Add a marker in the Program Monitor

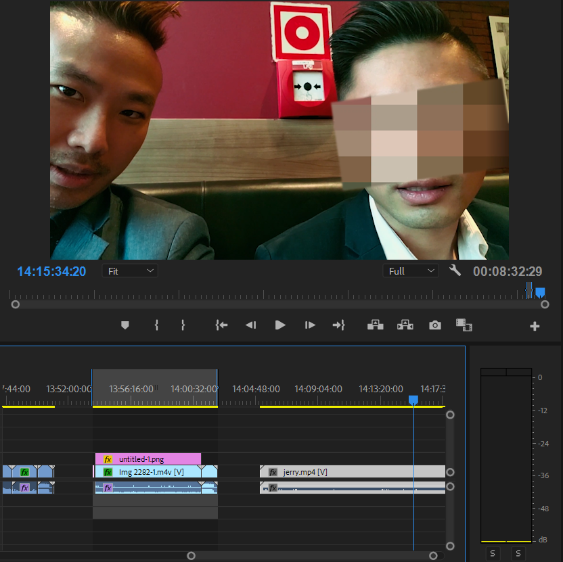point(125,325)
